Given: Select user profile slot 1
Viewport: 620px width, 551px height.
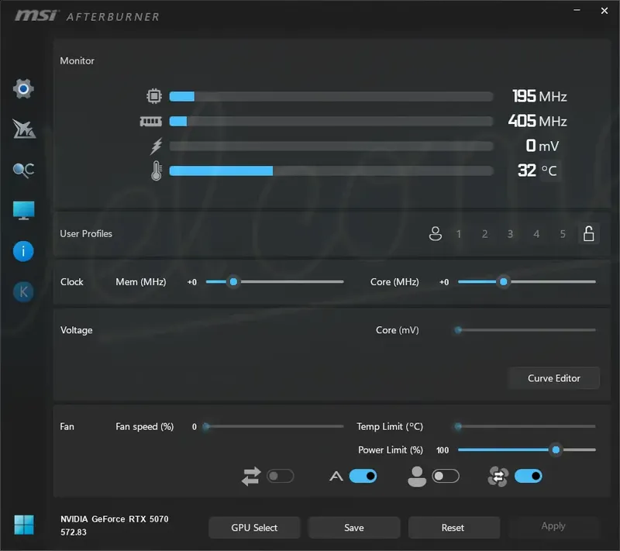Looking at the screenshot, I should (x=459, y=234).
